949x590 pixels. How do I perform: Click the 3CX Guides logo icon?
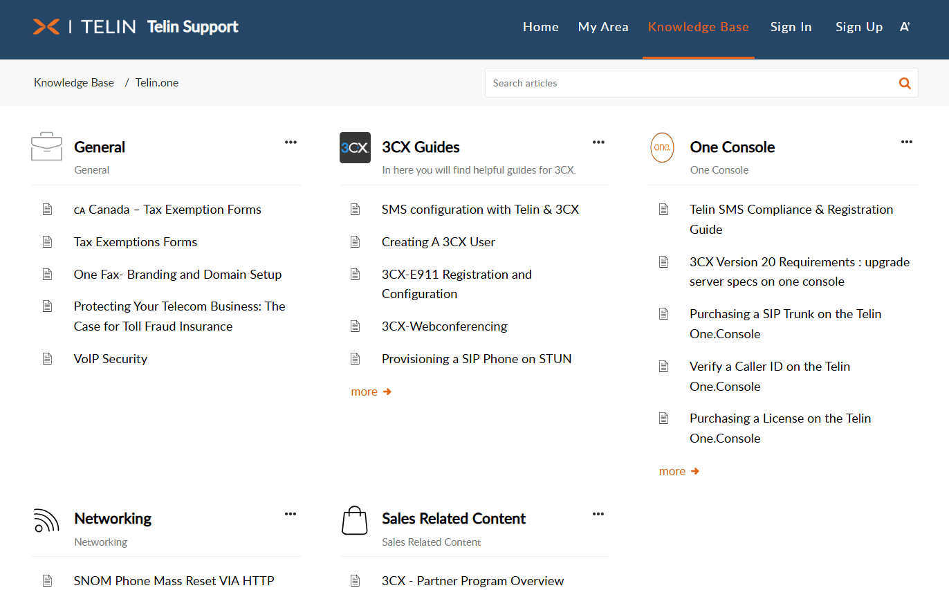tap(355, 147)
